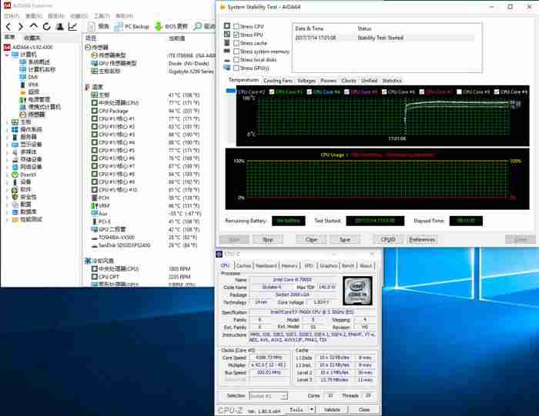Open the graph chart icon in AIDA64 toolbar

click(x=72, y=26)
